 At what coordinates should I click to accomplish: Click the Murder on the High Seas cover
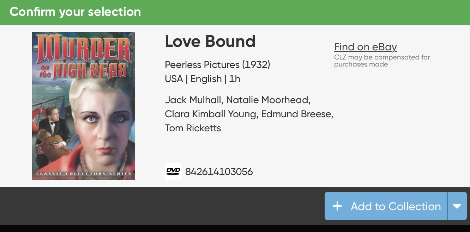tap(84, 106)
